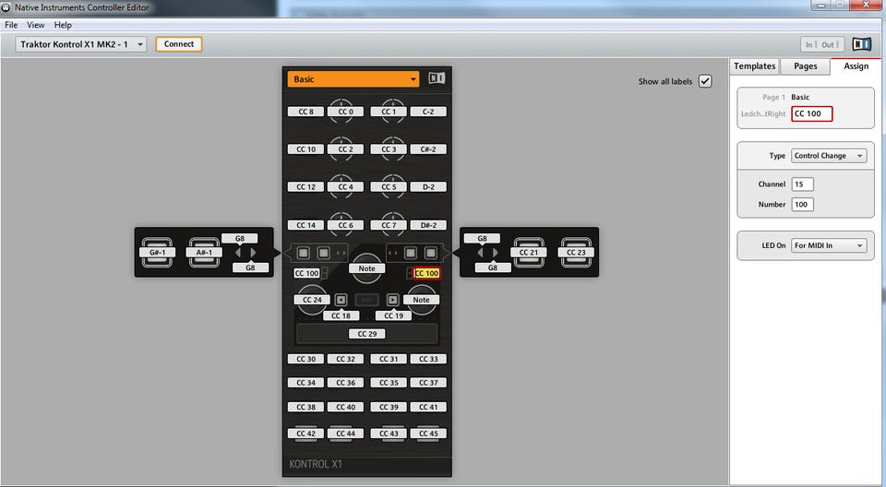Click the Number field showing 100

pyautogui.click(x=802, y=205)
